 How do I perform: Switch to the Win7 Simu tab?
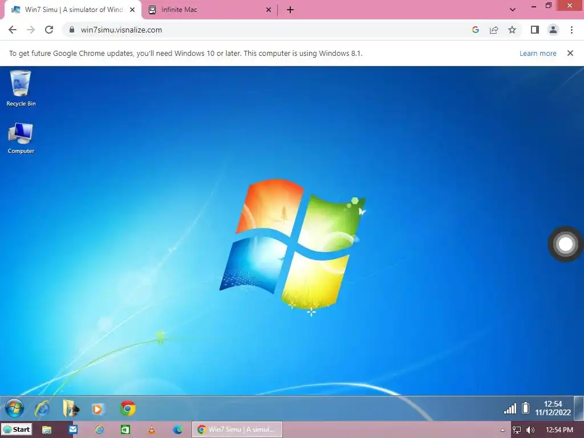(x=72, y=10)
